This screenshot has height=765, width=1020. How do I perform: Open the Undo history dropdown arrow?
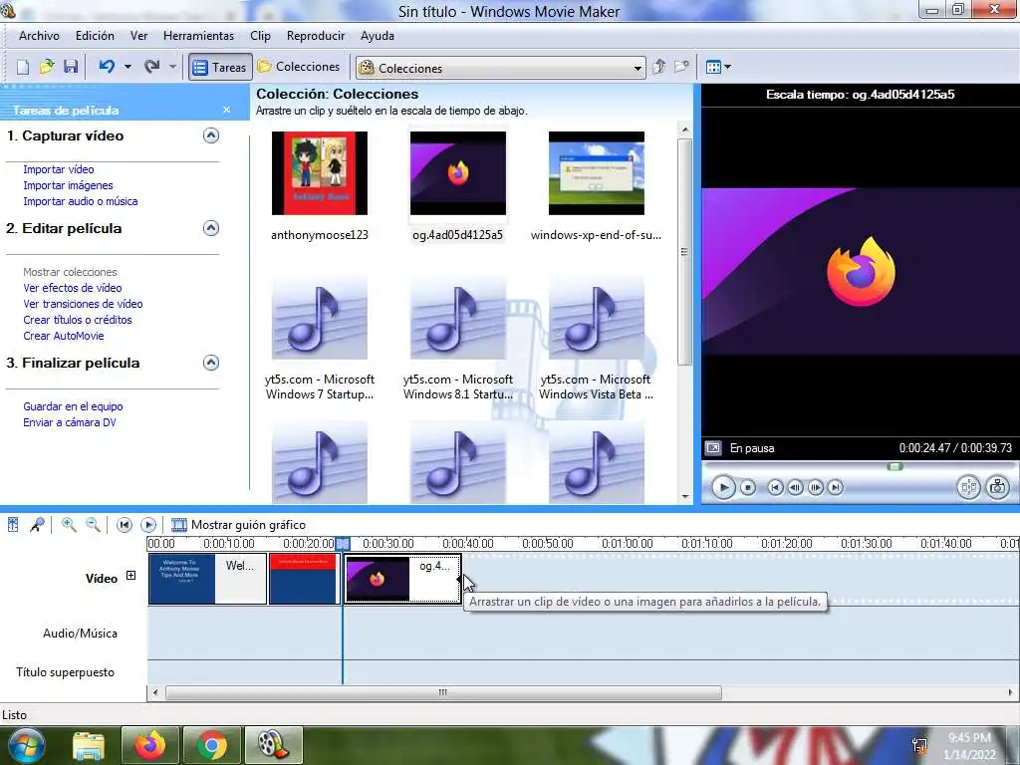127,67
